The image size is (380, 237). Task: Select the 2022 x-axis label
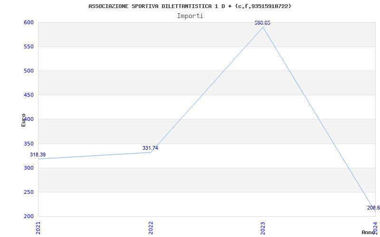coord(151,228)
